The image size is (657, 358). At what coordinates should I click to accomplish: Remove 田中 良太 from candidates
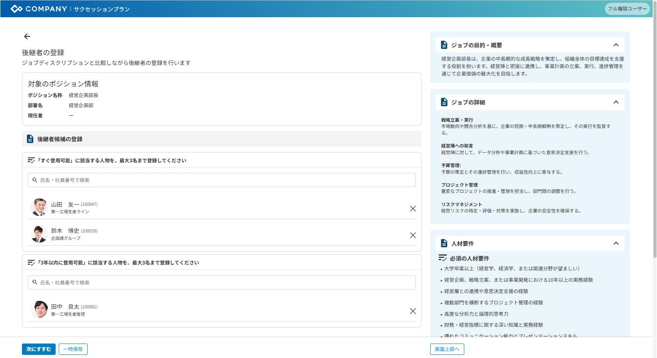point(413,311)
